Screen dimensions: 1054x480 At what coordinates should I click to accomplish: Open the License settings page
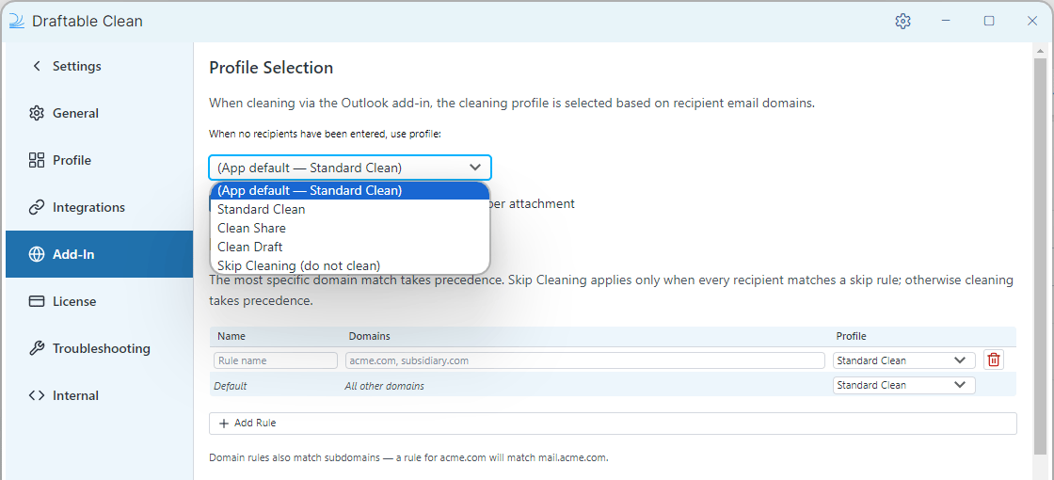100,301
